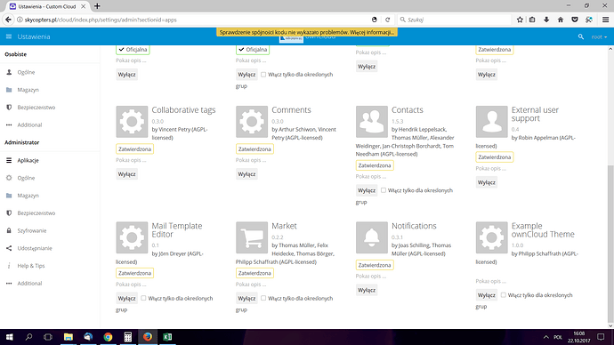Open the root user dropdown
614x345 pixels.
click(x=599, y=36)
